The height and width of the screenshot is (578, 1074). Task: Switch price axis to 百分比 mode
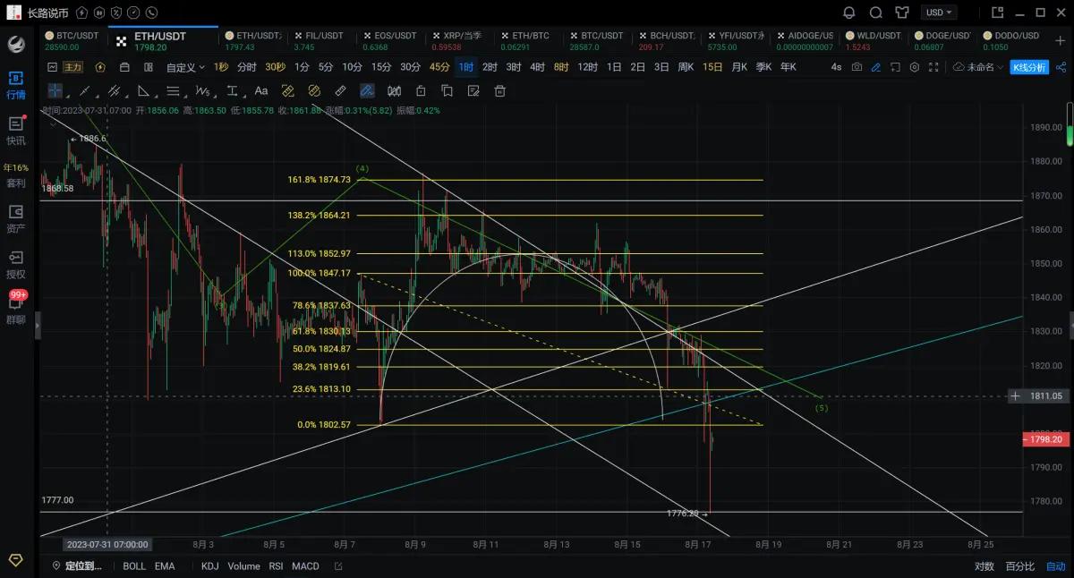tap(1019, 566)
